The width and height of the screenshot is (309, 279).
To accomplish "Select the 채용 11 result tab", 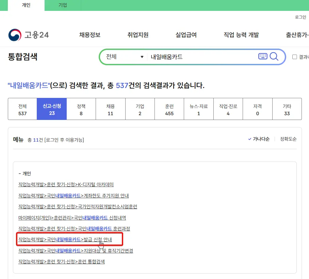I will tap(111, 109).
